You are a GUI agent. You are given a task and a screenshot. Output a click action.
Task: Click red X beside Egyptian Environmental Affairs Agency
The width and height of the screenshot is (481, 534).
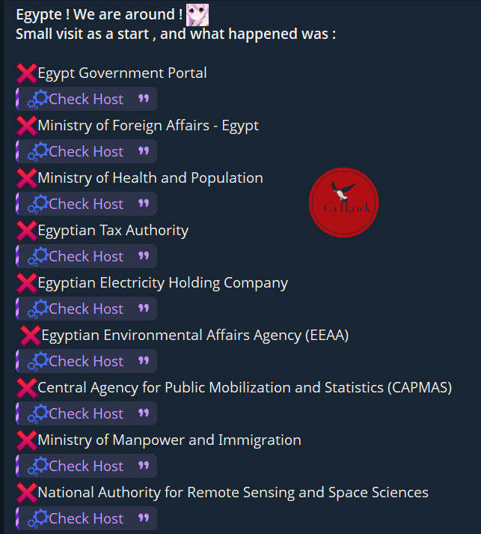click(30, 336)
